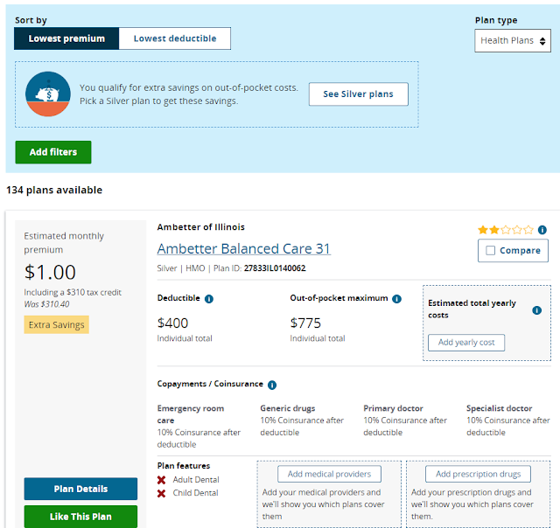The height and width of the screenshot is (528, 560).
Task: Click Add medical providers button
Action: point(330,475)
